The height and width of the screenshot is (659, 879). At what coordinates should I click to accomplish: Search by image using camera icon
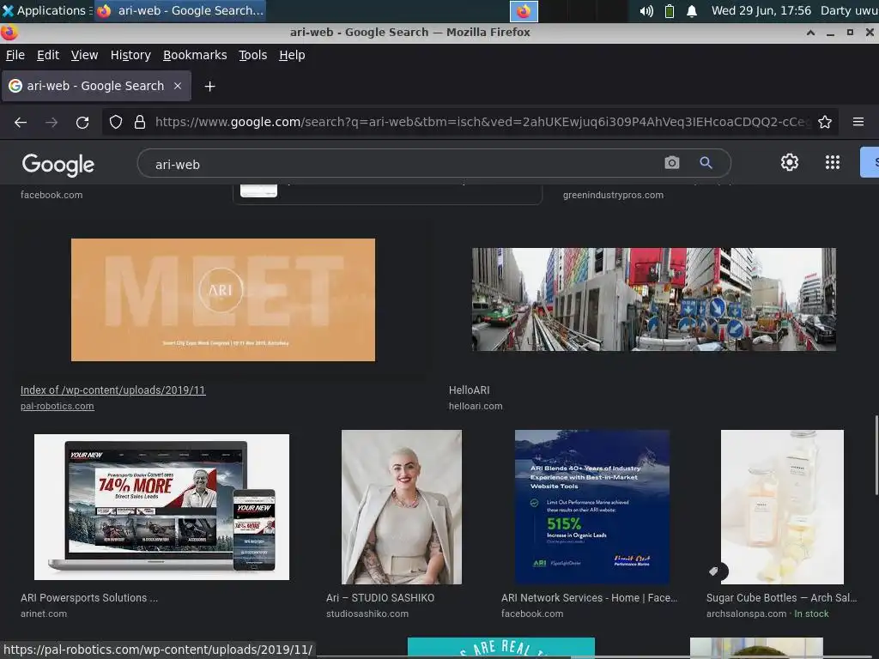point(671,163)
